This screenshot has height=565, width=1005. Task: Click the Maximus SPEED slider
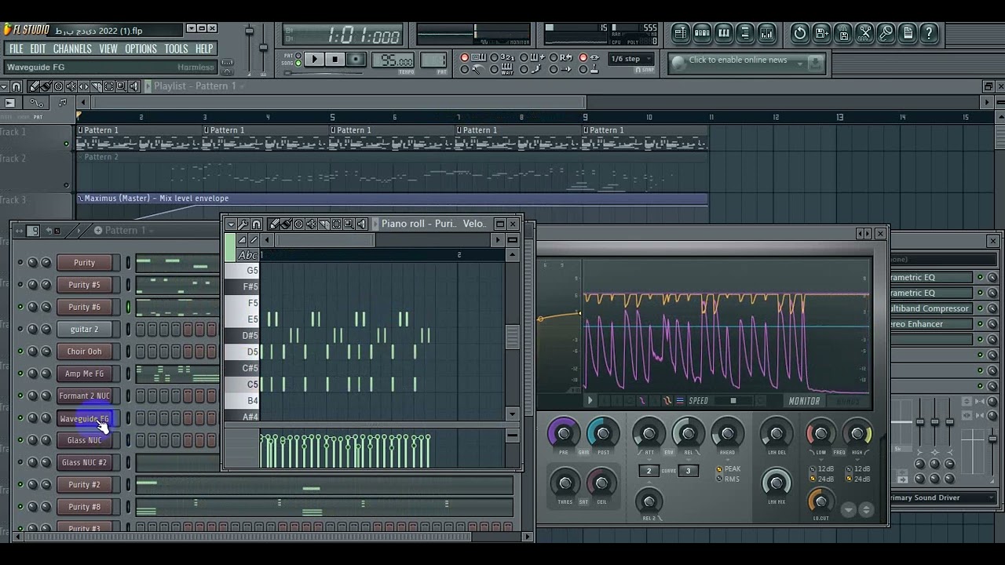[733, 401]
